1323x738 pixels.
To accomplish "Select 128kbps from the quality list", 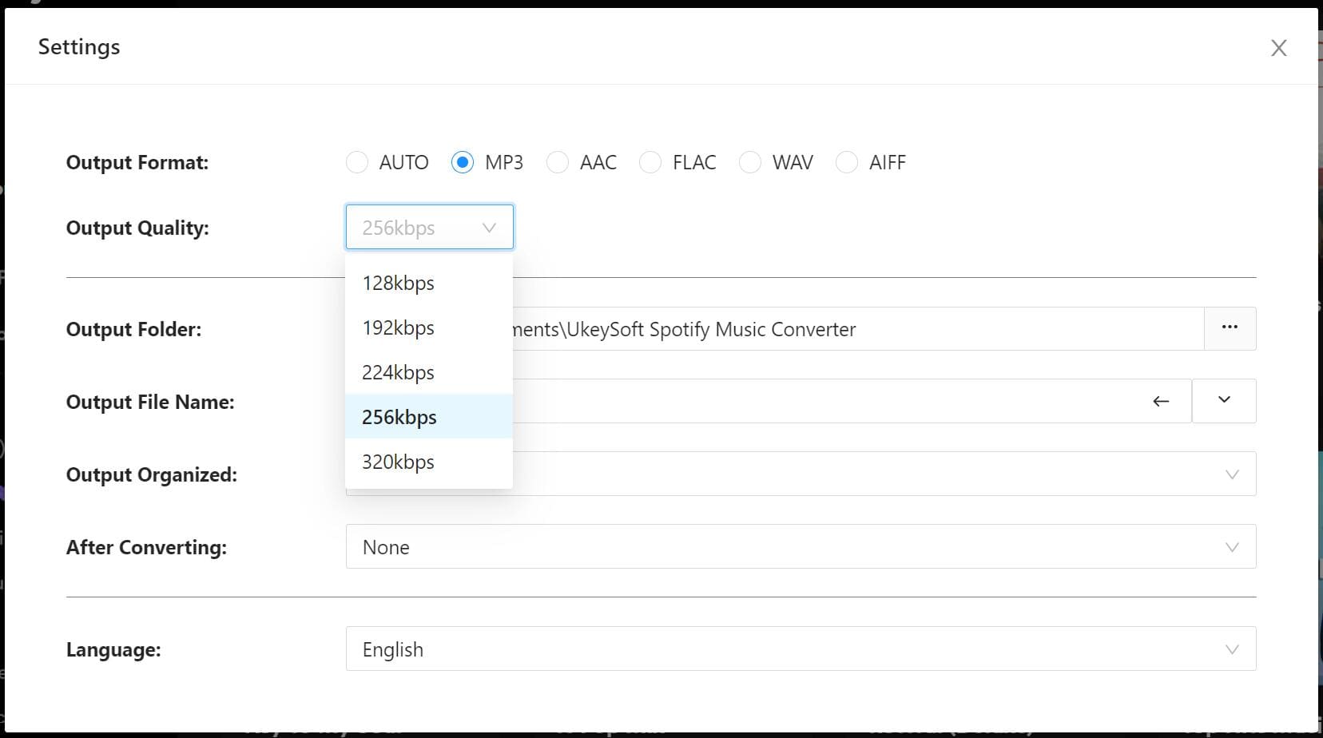I will pos(398,282).
